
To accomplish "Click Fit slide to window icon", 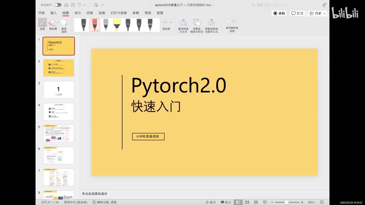I will (x=322, y=202).
